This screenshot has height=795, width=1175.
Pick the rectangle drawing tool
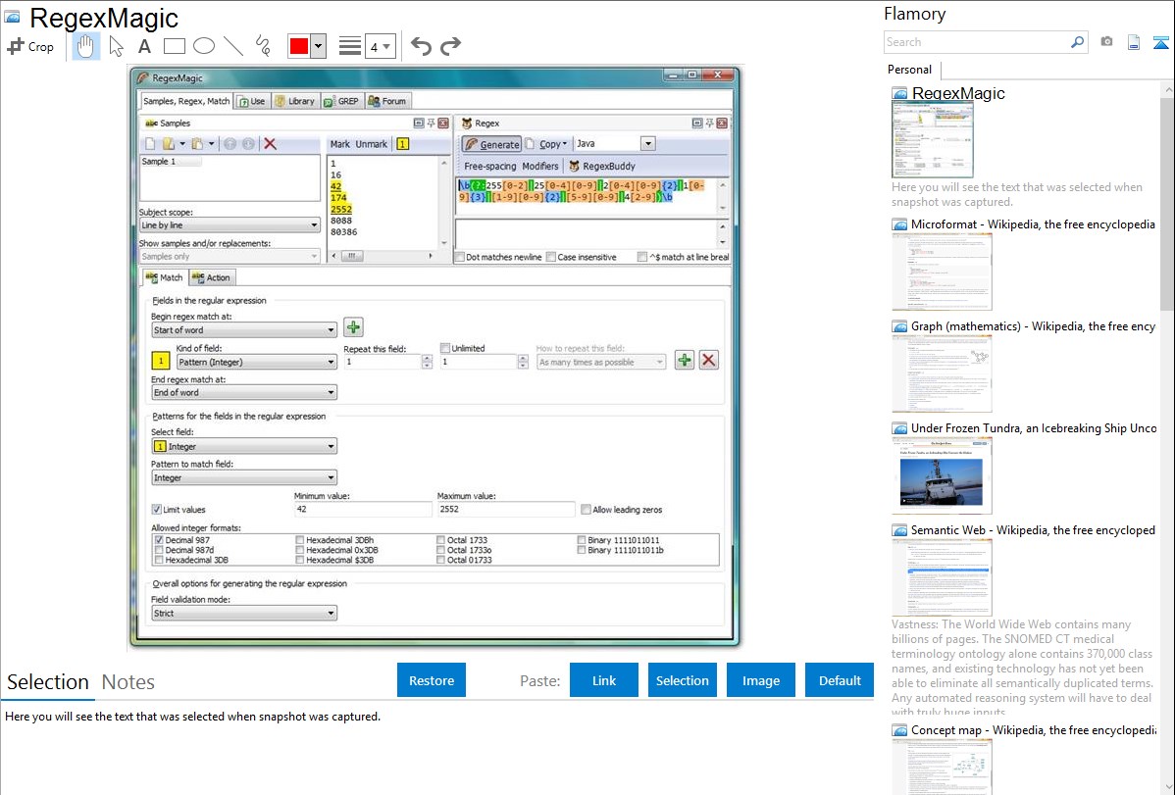click(x=174, y=46)
